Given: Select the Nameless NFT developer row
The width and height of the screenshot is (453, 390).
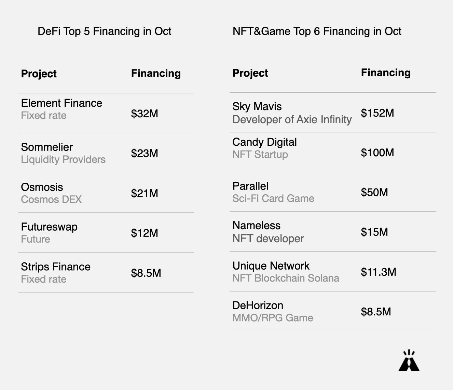Looking at the screenshot, I should 333,232.
